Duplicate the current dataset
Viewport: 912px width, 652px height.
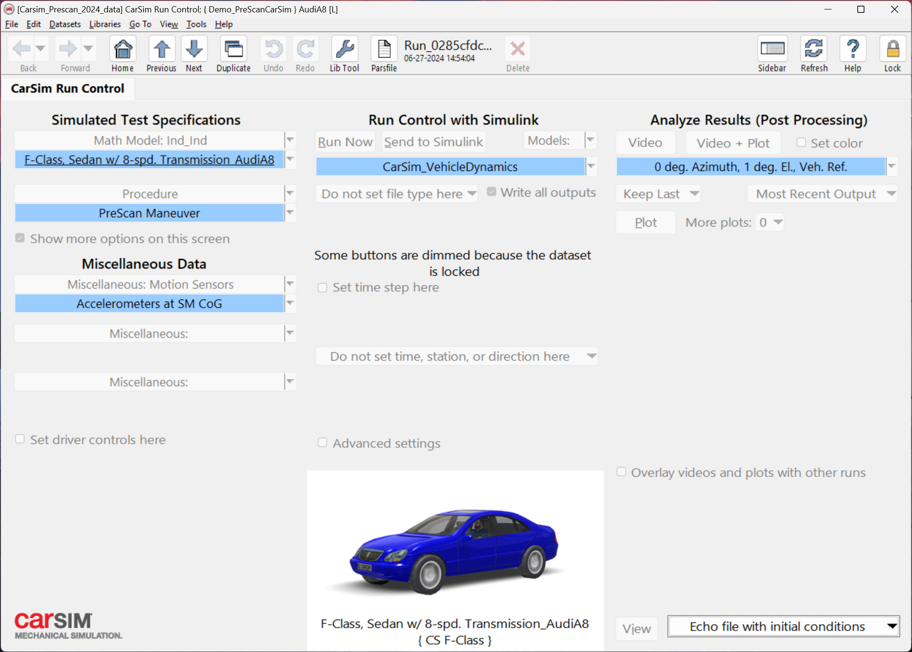coord(234,48)
